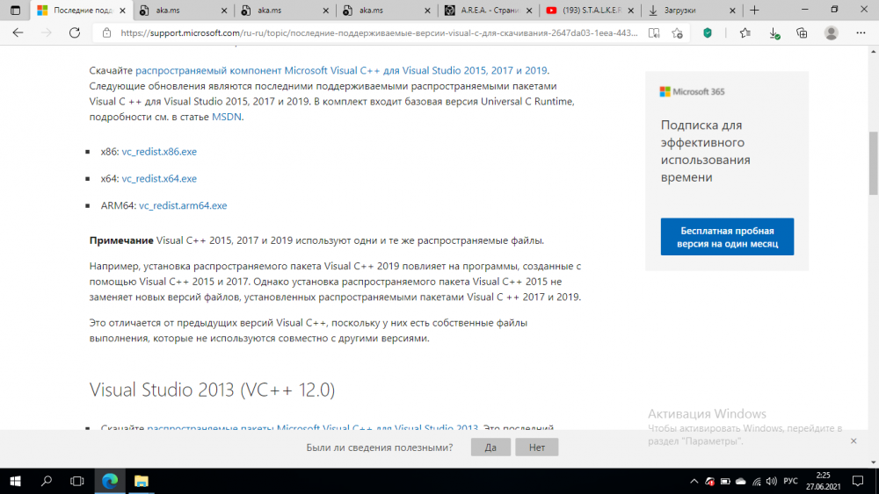The image size is (879, 494).
Task: Click the page vertical scrollbar thumb
Action: click(874, 163)
